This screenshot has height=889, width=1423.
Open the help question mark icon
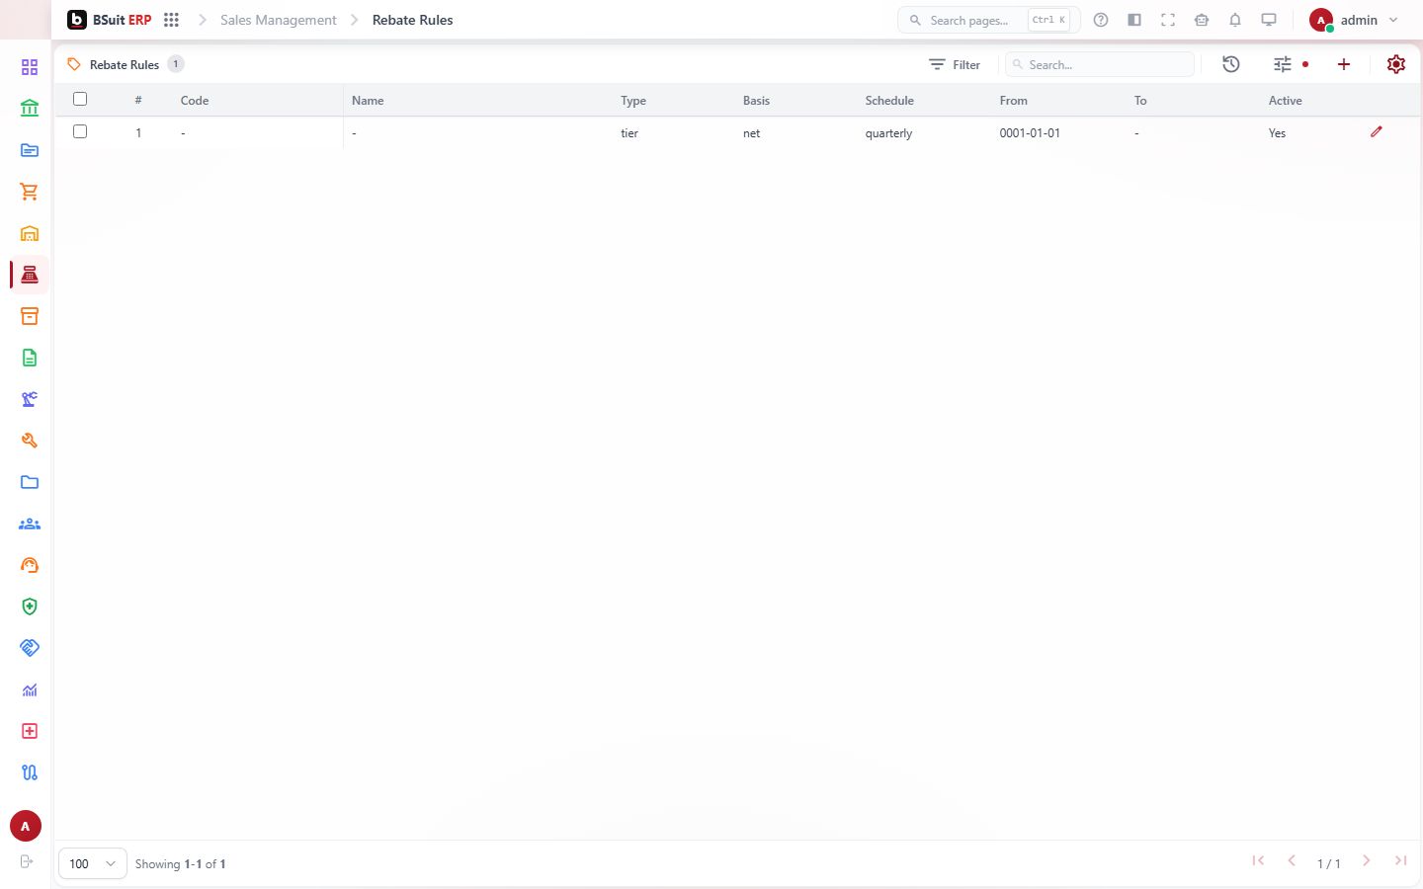click(1101, 20)
